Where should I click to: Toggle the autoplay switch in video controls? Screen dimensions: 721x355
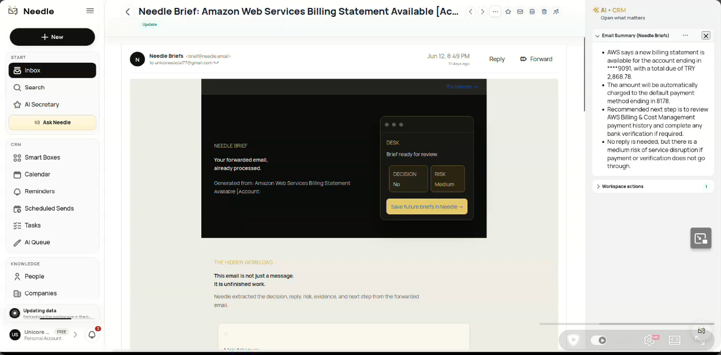(x=599, y=340)
